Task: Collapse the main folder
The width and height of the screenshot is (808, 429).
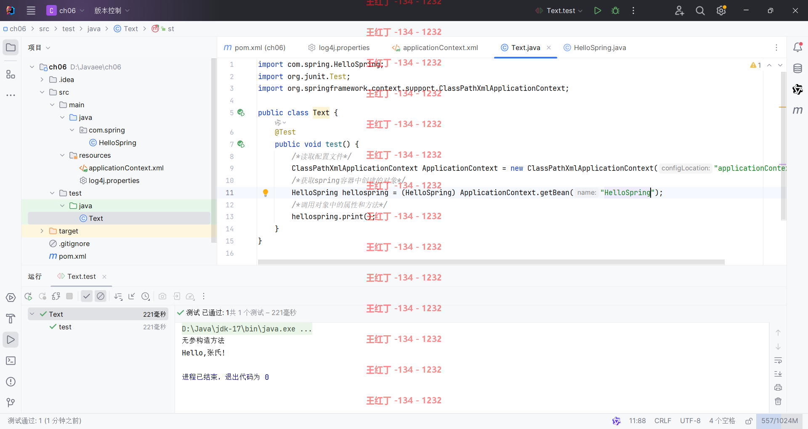Action: [52, 105]
